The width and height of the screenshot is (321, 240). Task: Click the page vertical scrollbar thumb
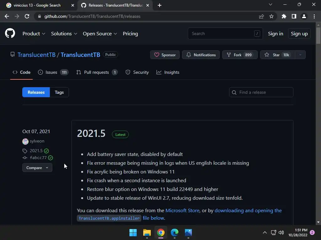tap(318, 35)
